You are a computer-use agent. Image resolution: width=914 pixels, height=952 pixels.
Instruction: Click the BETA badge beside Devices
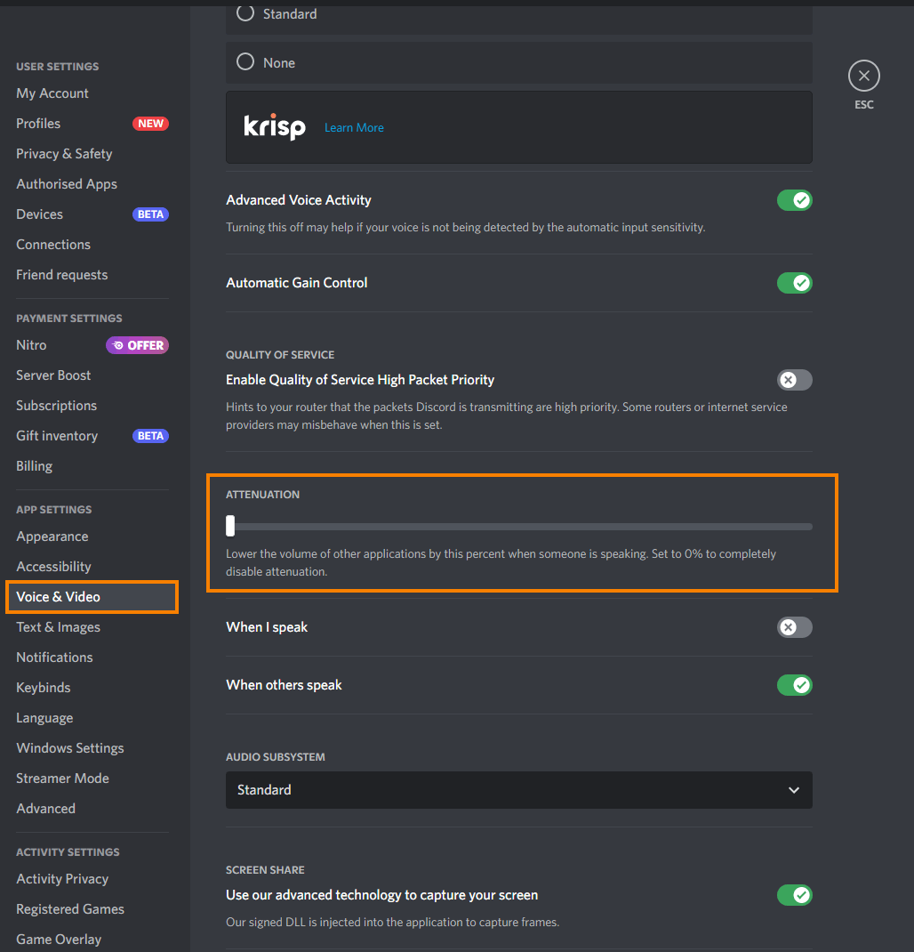(150, 214)
